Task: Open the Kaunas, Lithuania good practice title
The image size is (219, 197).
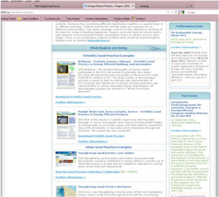Action: (116, 63)
